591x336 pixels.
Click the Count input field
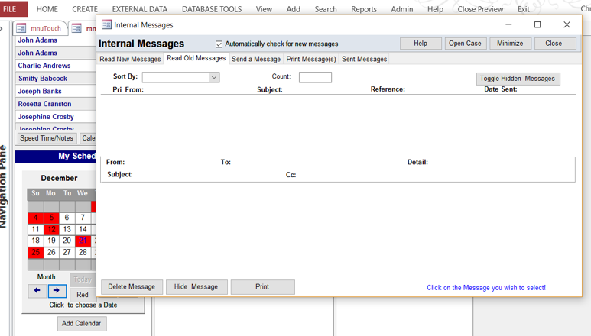(x=315, y=77)
